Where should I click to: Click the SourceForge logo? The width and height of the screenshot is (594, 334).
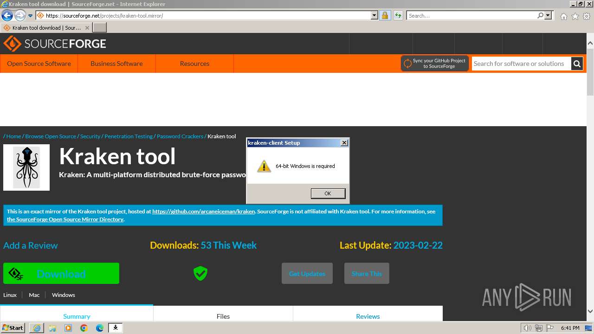point(55,44)
